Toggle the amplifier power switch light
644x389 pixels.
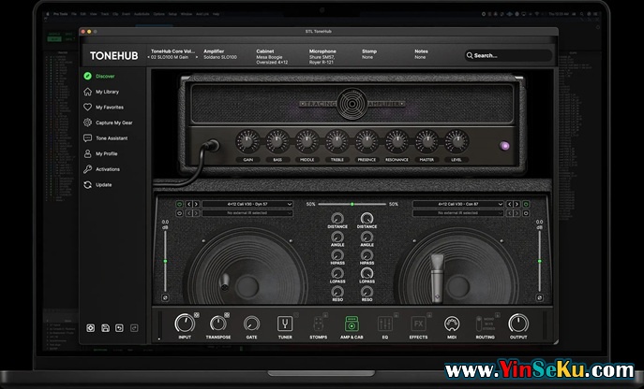point(504,145)
